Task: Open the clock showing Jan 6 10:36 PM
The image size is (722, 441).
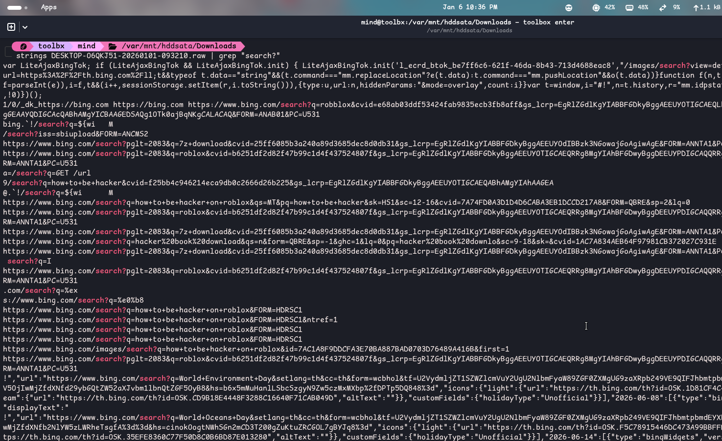Action: click(469, 7)
